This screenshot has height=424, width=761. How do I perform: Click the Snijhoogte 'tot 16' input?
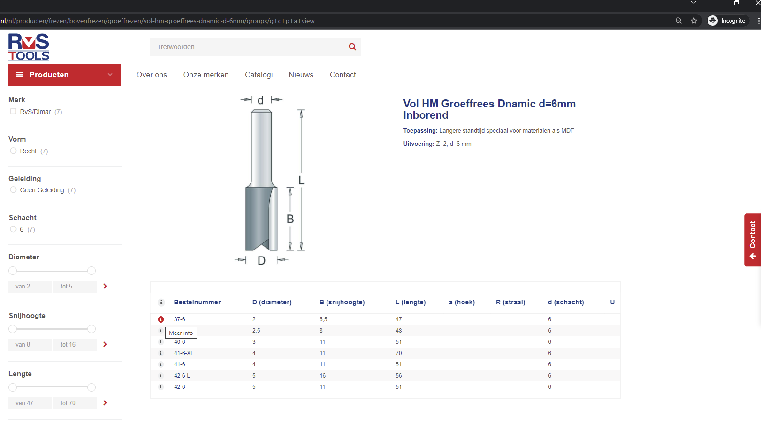point(75,345)
